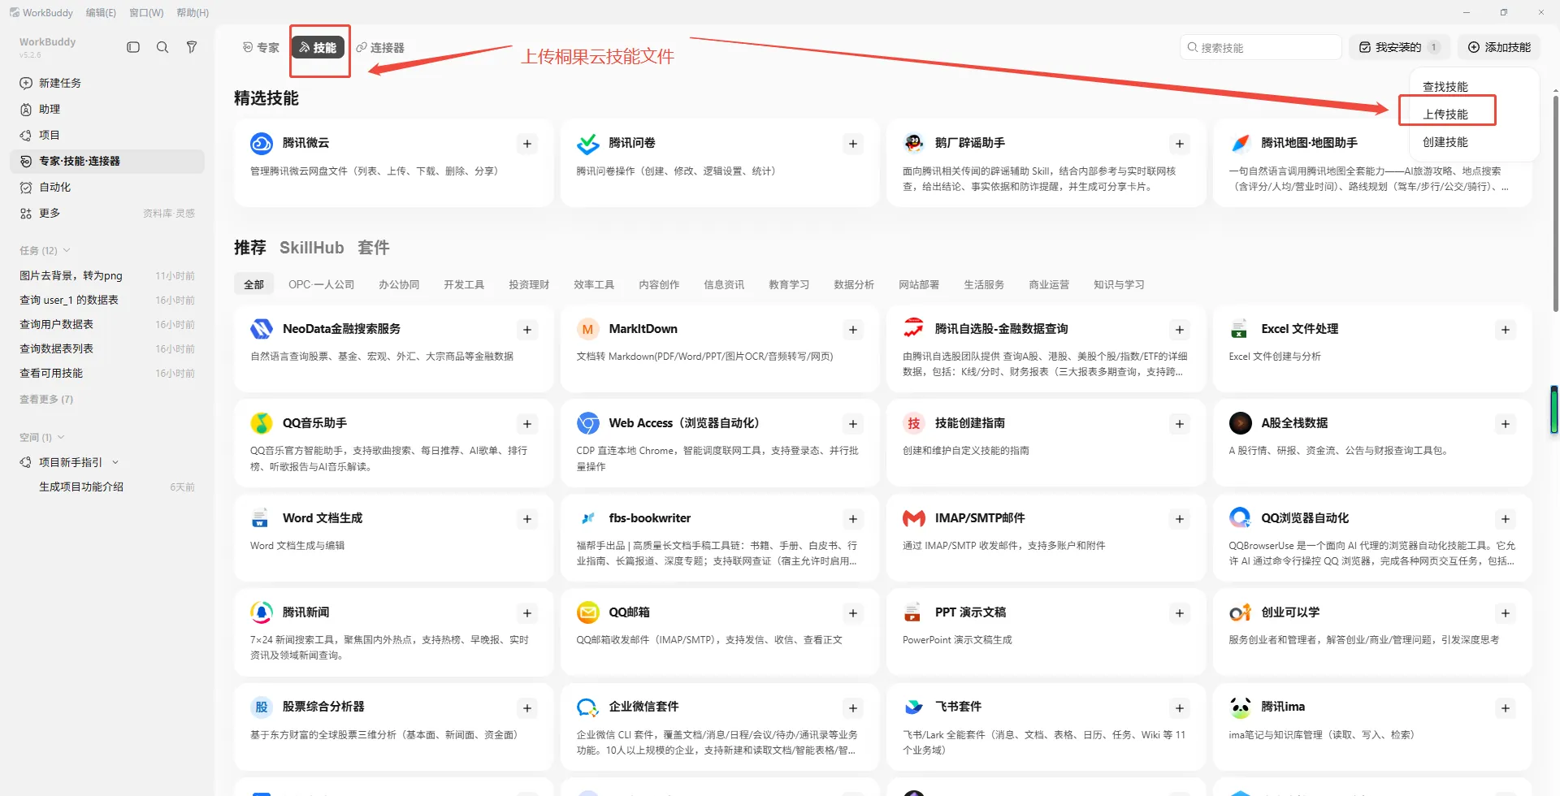Open task 查询 user_1 的数据表
Screen dimensions: 1560x796
(x=107, y=300)
